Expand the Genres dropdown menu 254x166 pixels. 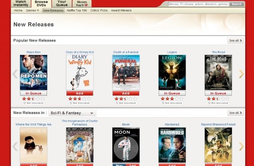tap(32, 10)
